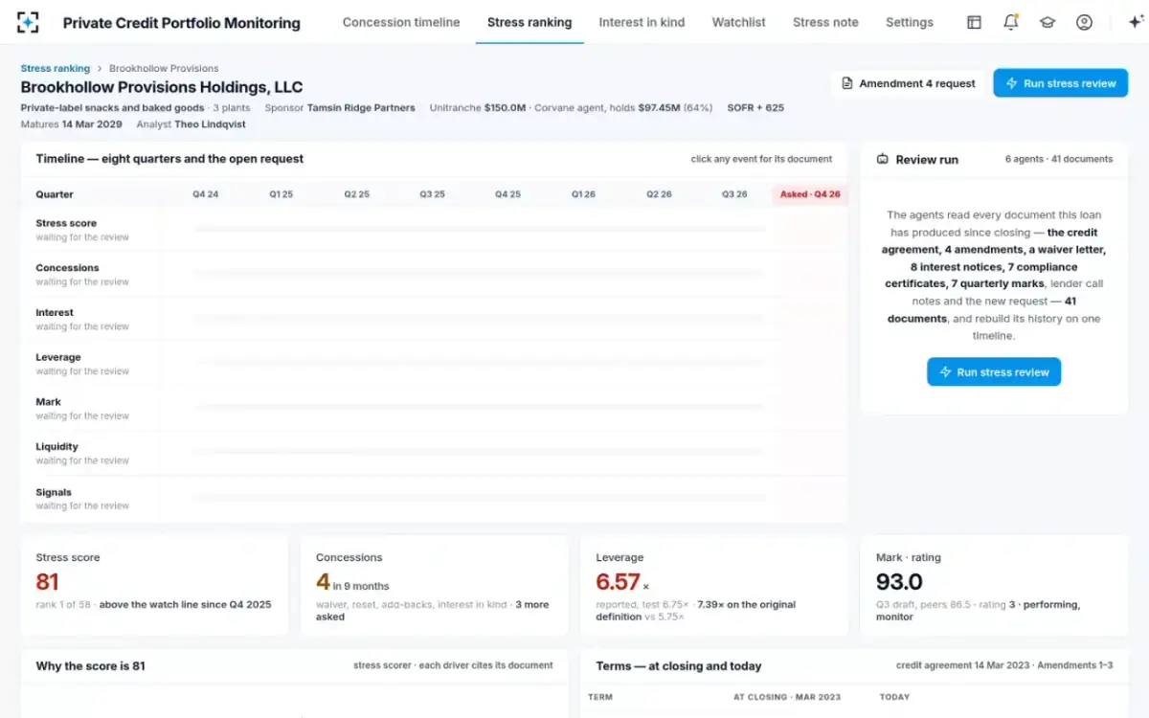Click '6 agents · 41 documents' text

click(1059, 159)
